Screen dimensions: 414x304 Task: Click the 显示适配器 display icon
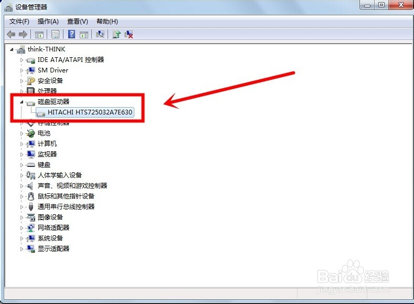click(31, 249)
